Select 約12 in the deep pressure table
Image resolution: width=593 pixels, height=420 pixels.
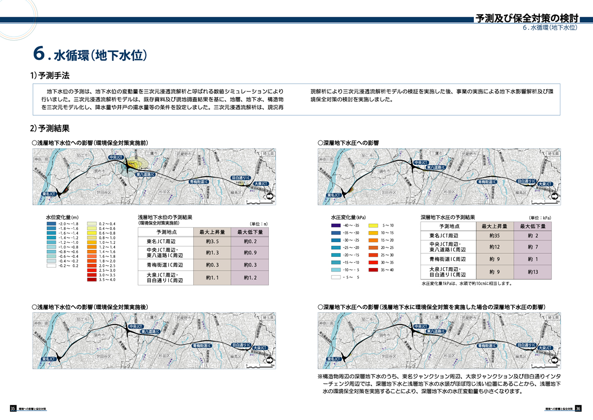coord(495,246)
